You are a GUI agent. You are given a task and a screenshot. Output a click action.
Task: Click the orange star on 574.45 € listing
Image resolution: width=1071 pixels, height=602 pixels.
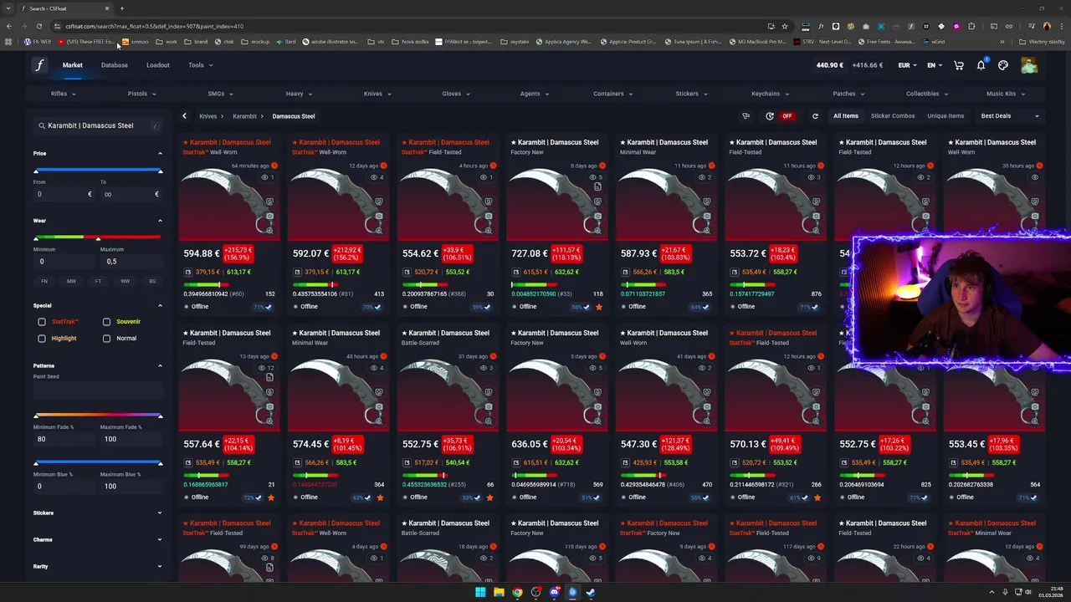point(380,497)
